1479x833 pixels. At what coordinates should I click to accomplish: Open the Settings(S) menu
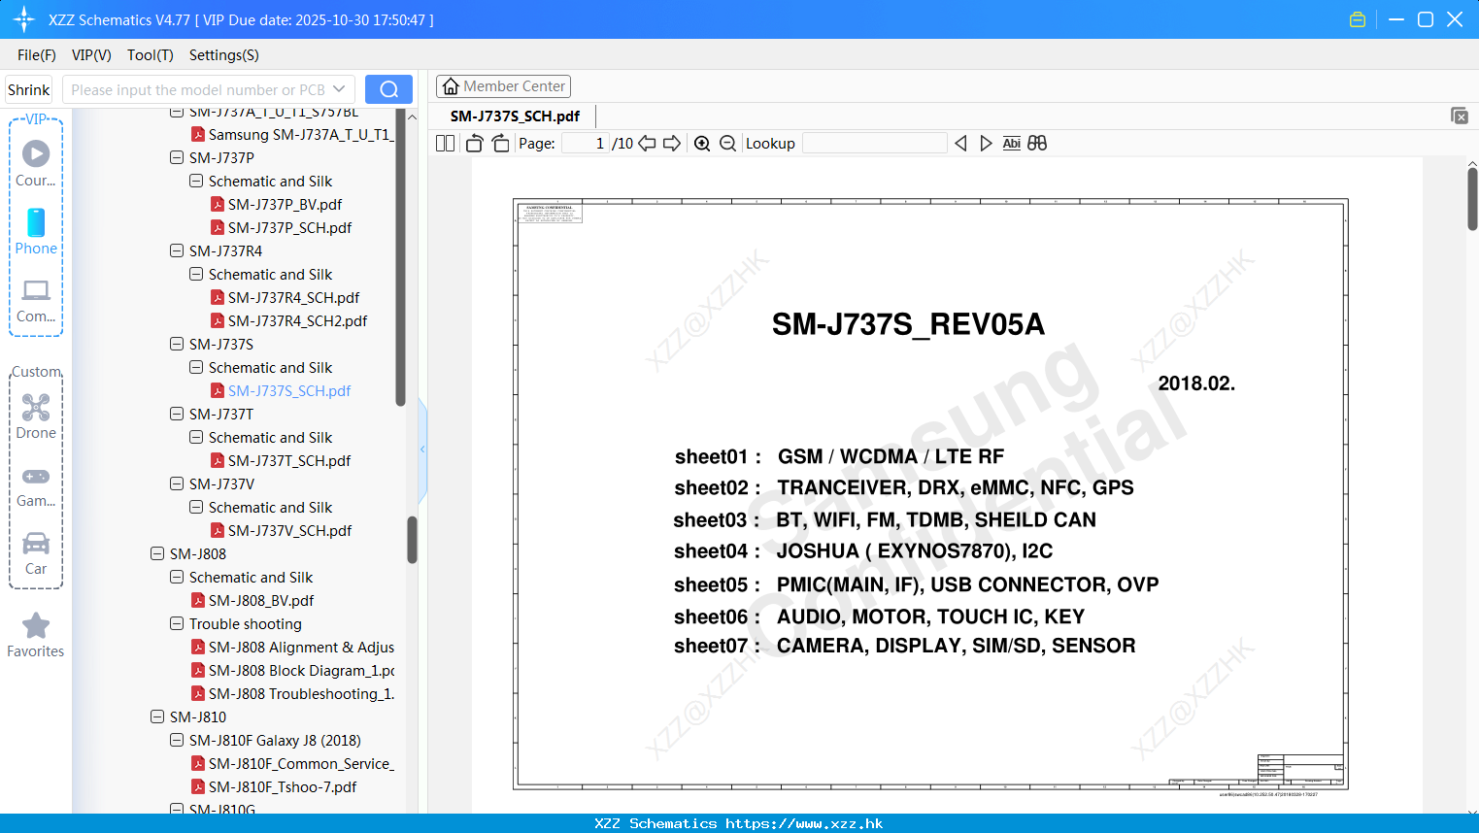coord(224,55)
